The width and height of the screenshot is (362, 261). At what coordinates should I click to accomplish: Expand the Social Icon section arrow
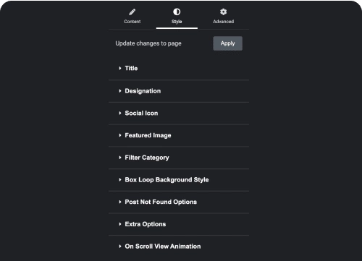coord(120,113)
